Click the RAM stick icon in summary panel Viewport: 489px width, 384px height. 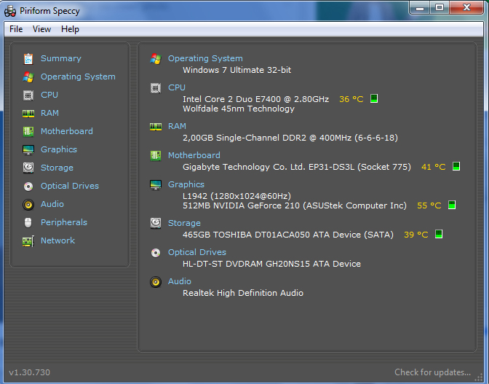click(156, 127)
